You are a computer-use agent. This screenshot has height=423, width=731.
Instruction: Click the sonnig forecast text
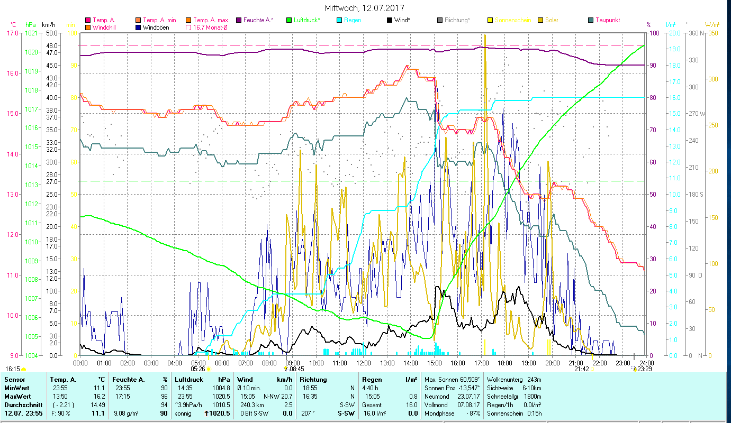[183, 413]
